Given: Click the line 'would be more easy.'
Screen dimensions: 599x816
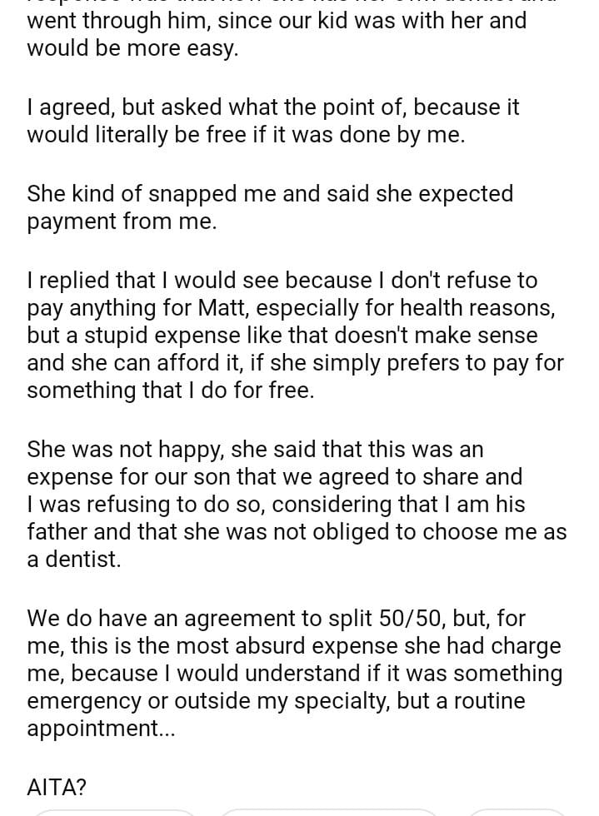Looking at the screenshot, I should pyautogui.click(x=132, y=48).
